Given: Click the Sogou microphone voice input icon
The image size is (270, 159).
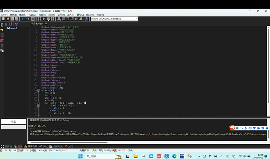Looking at the screenshot, I should [246, 128].
